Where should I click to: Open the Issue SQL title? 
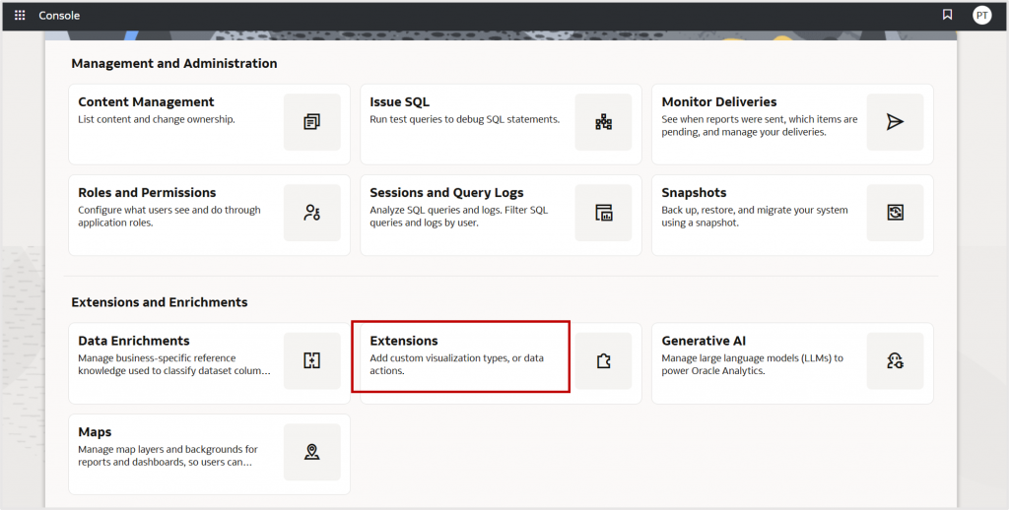[x=400, y=101]
